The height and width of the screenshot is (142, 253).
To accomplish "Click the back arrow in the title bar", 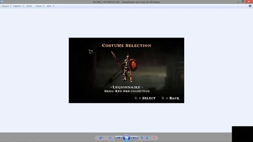I will pyautogui.click(x=2, y=2).
